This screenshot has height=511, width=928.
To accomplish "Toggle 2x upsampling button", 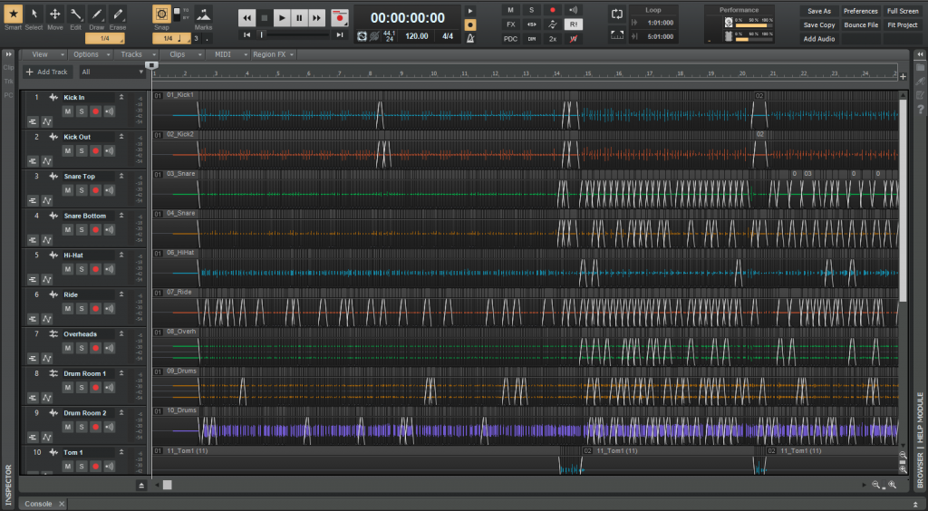I will coord(552,38).
